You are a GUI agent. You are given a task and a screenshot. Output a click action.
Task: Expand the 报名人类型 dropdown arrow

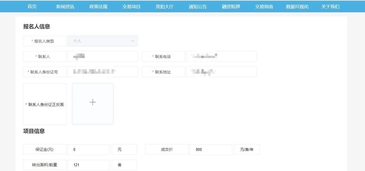133,41
